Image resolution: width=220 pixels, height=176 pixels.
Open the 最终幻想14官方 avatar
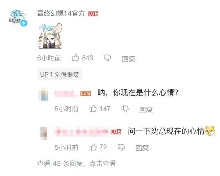click(18, 18)
